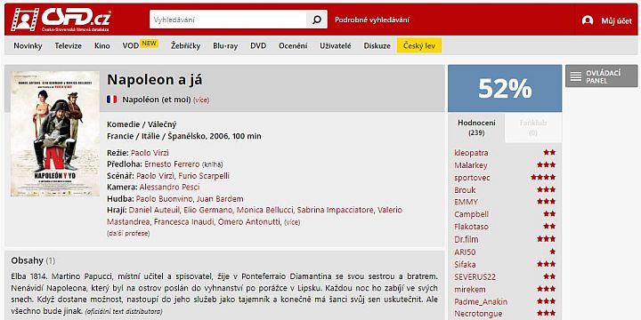
Task: Open user Brouk's profile
Action: 465,190
